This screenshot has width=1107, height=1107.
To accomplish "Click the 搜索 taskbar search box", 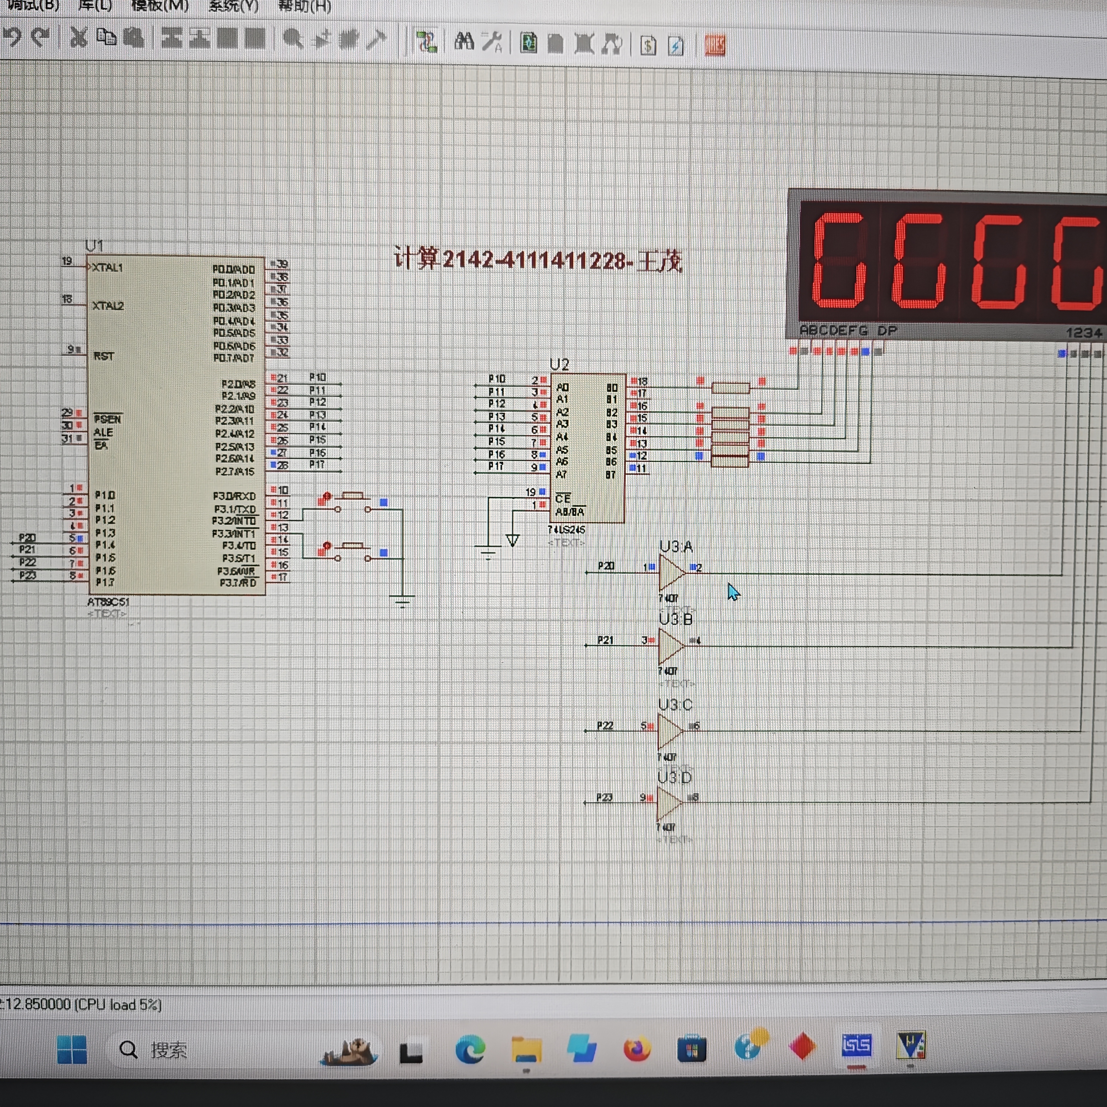I will click(168, 1050).
